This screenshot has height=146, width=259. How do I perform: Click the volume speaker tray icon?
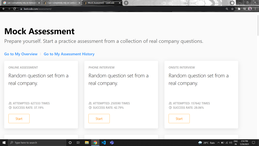pyautogui.click(x=231, y=143)
